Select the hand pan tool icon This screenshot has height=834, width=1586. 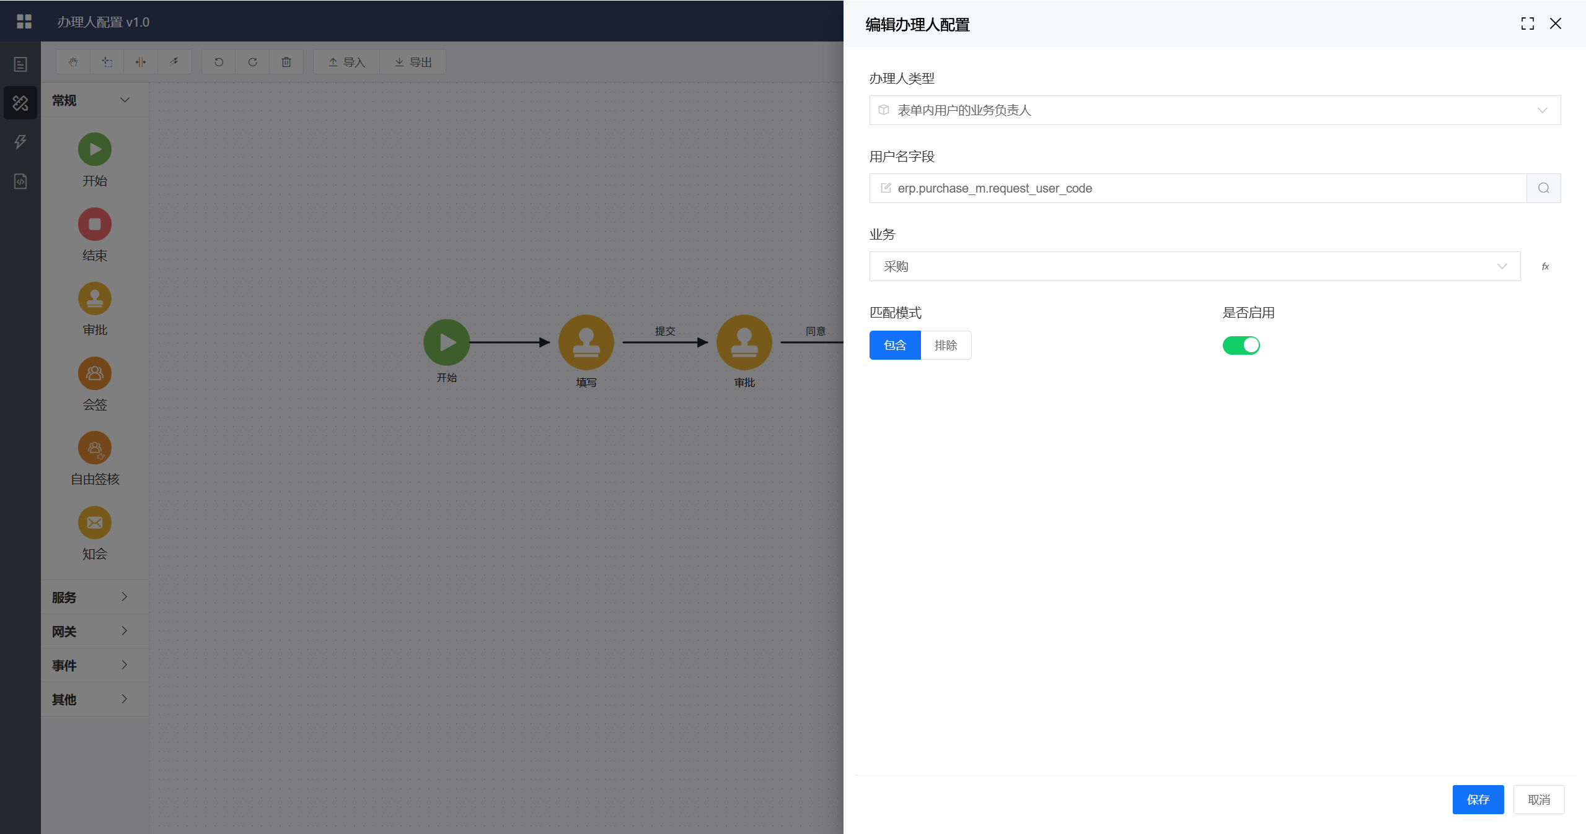click(73, 62)
